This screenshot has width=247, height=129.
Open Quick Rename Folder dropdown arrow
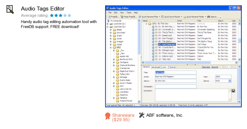[205, 17]
